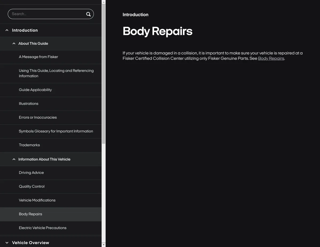Select Information About This Vehicle heading

44,159
